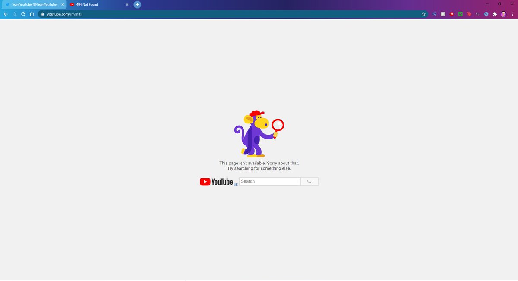Open the Chrome three-dot menu
Image resolution: width=518 pixels, height=281 pixels.
tap(512, 14)
